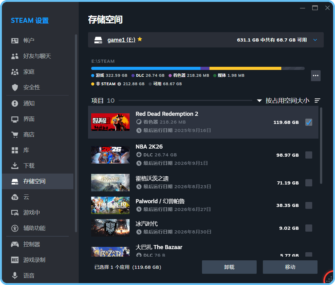Expand the drive selector chevron
Viewport: 335px width, 285px height.
click(315, 40)
